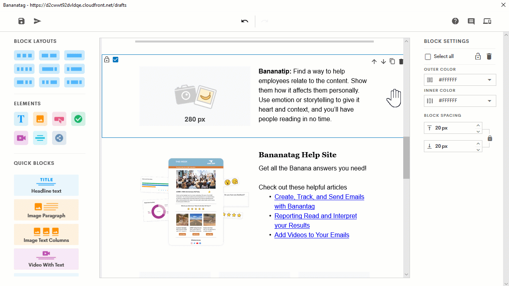Choose the four equal columns block layout
509x286 pixels.
(24, 69)
